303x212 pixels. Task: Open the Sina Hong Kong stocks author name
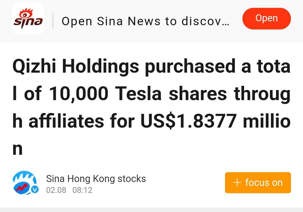coord(96,179)
